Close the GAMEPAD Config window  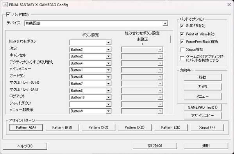coord(229,5)
